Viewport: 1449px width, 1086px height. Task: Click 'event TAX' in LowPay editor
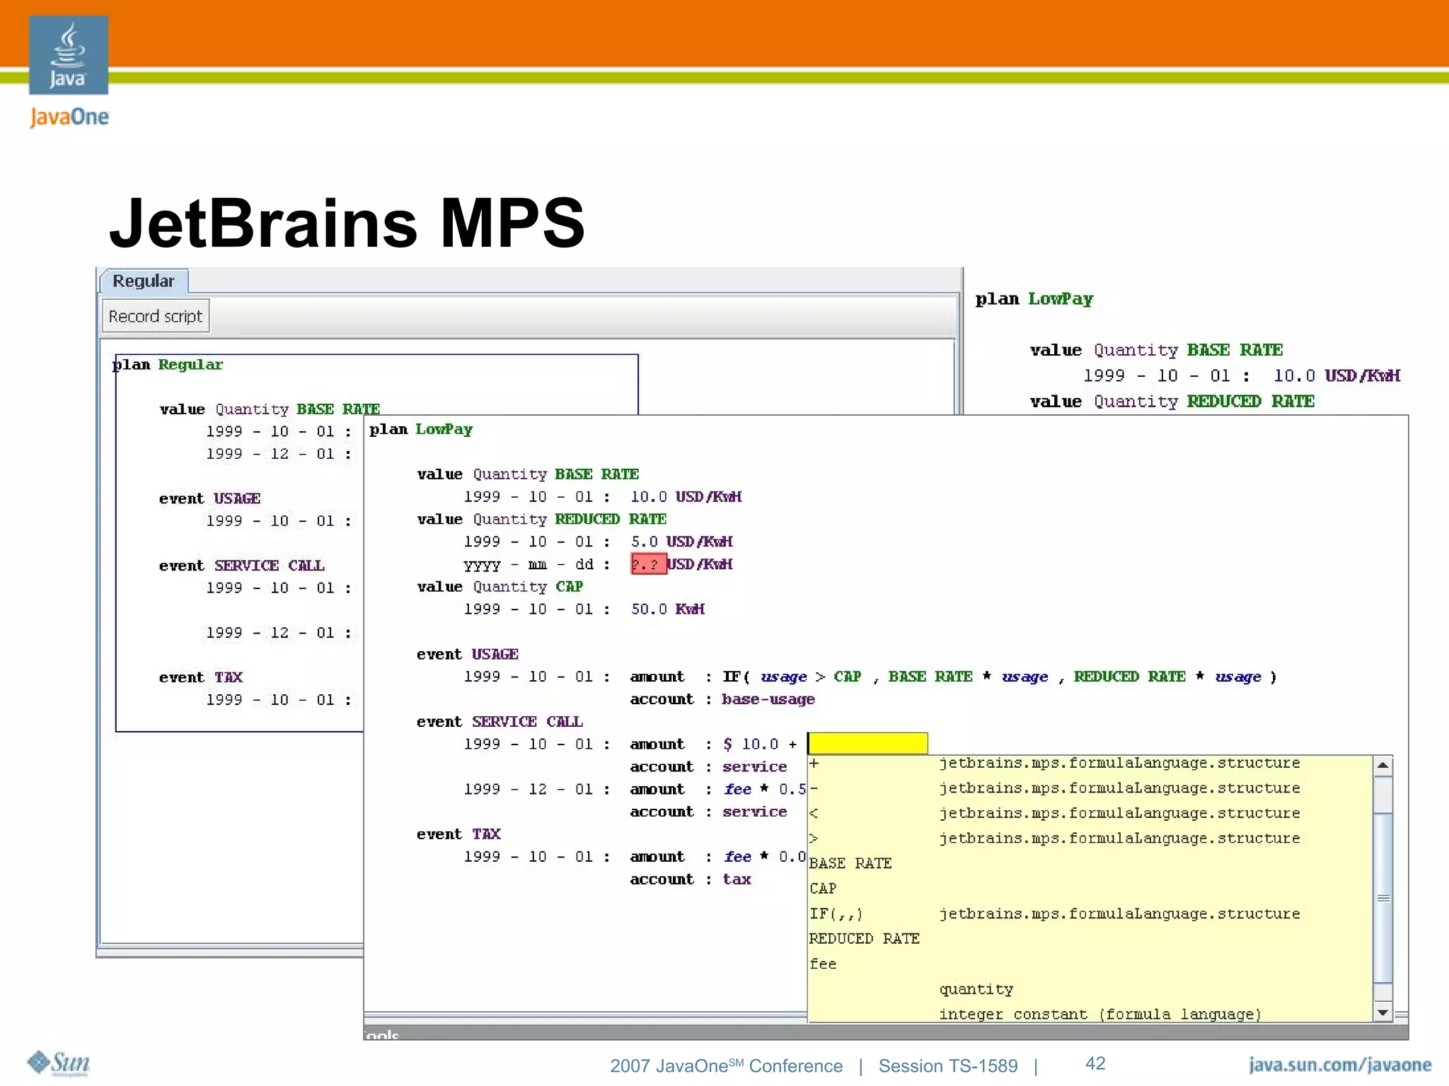click(458, 834)
